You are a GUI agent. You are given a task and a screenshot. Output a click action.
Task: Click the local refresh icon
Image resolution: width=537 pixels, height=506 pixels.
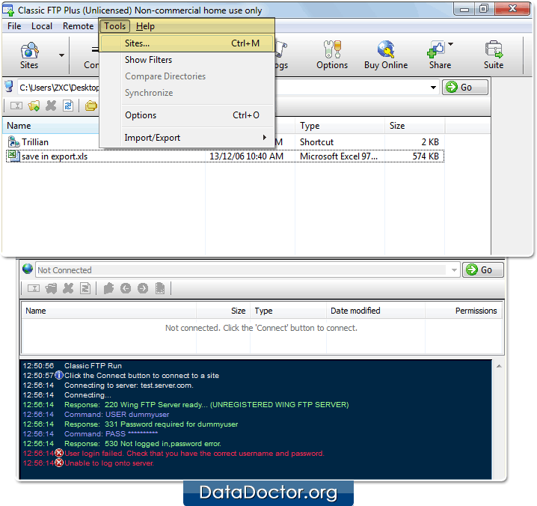coord(68,106)
